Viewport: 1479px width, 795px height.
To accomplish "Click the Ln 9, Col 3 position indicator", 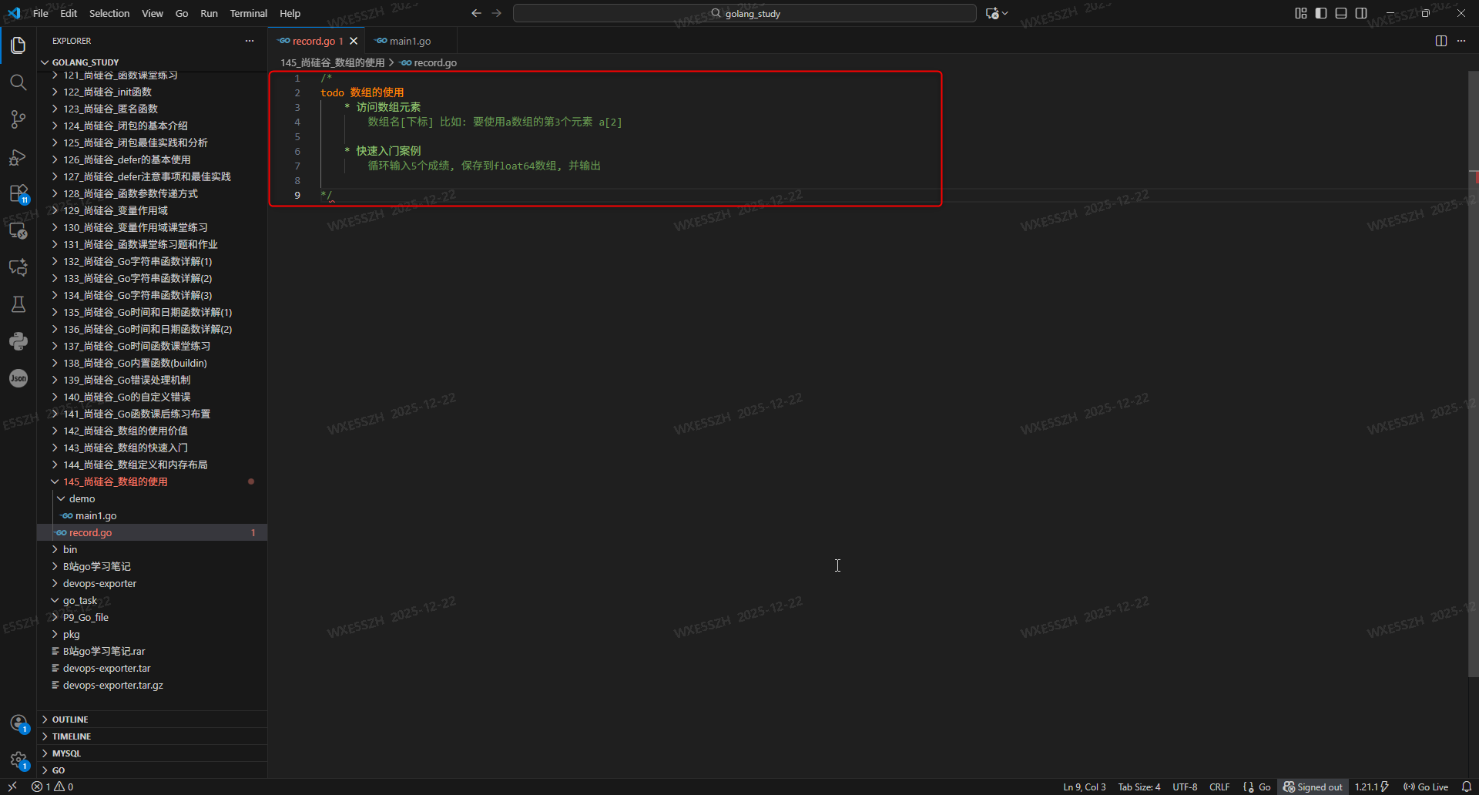I will coord(1084,787).
